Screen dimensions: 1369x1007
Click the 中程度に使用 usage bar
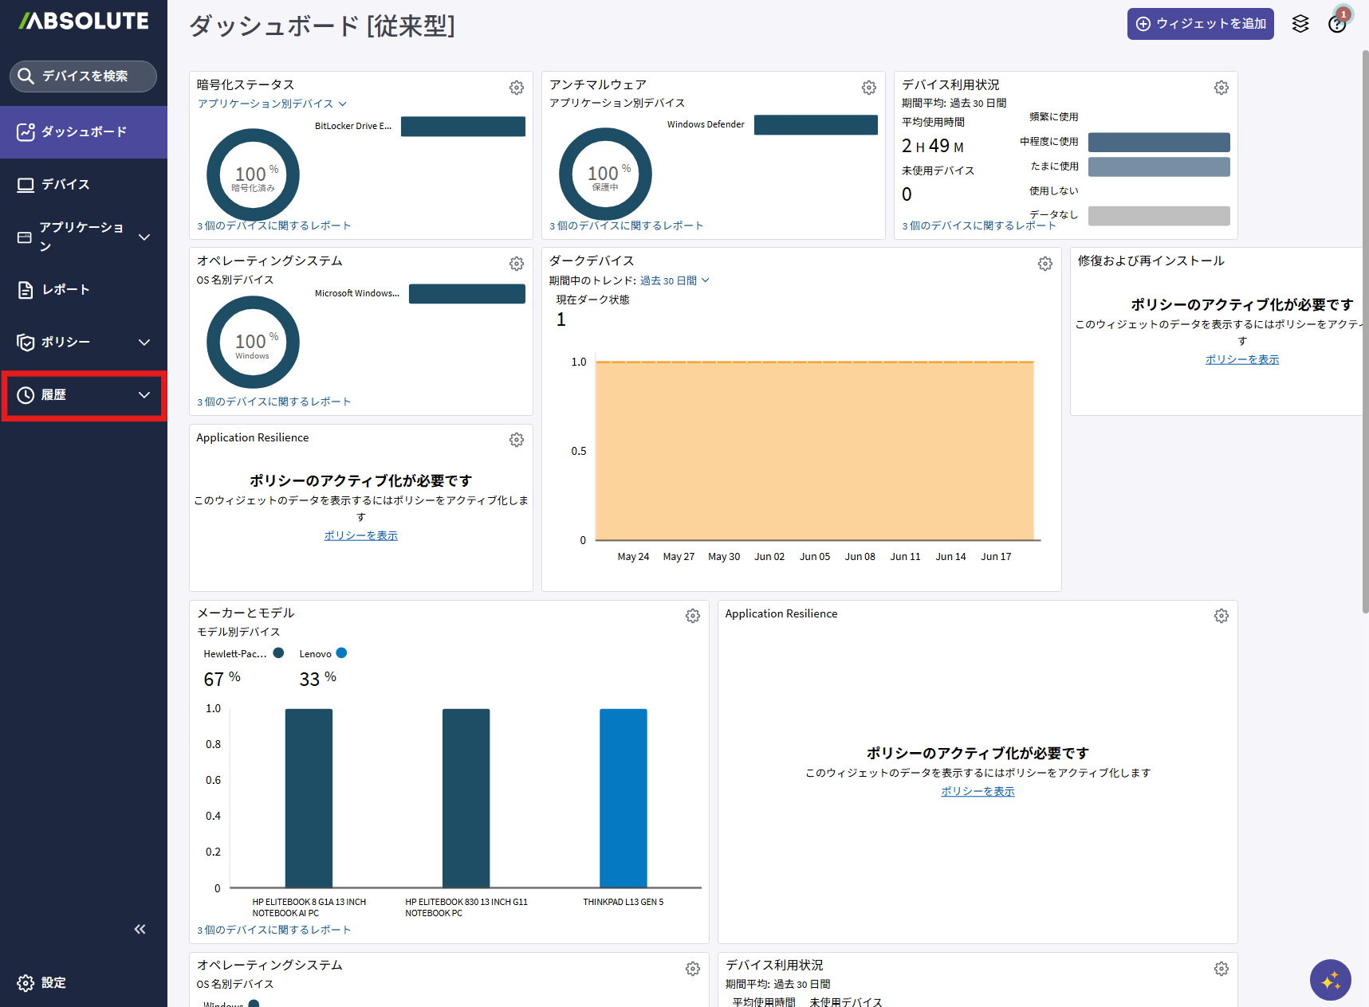[x=1159, y=142]
